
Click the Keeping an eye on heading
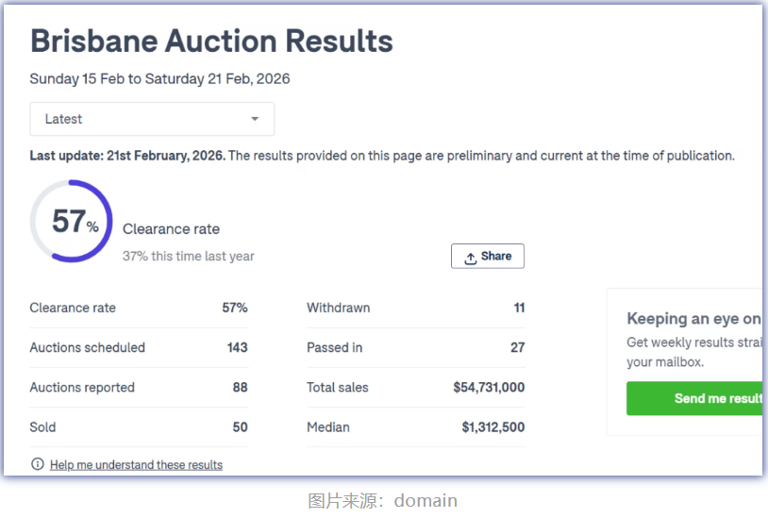693,319
